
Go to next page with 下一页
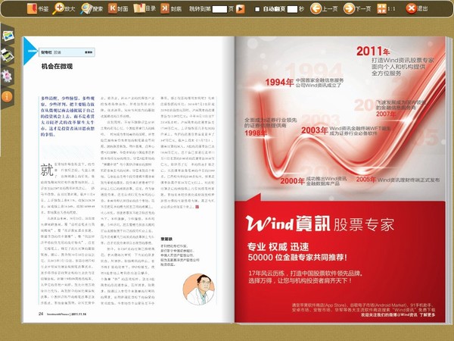click(357, 8)
